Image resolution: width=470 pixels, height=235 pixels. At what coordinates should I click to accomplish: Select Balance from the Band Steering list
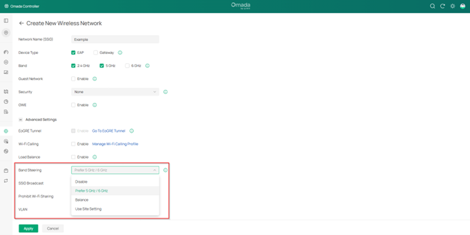(115, 200)
